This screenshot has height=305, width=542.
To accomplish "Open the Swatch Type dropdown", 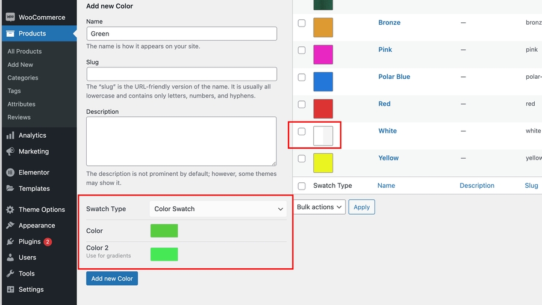I will click(x=218, y=209).
